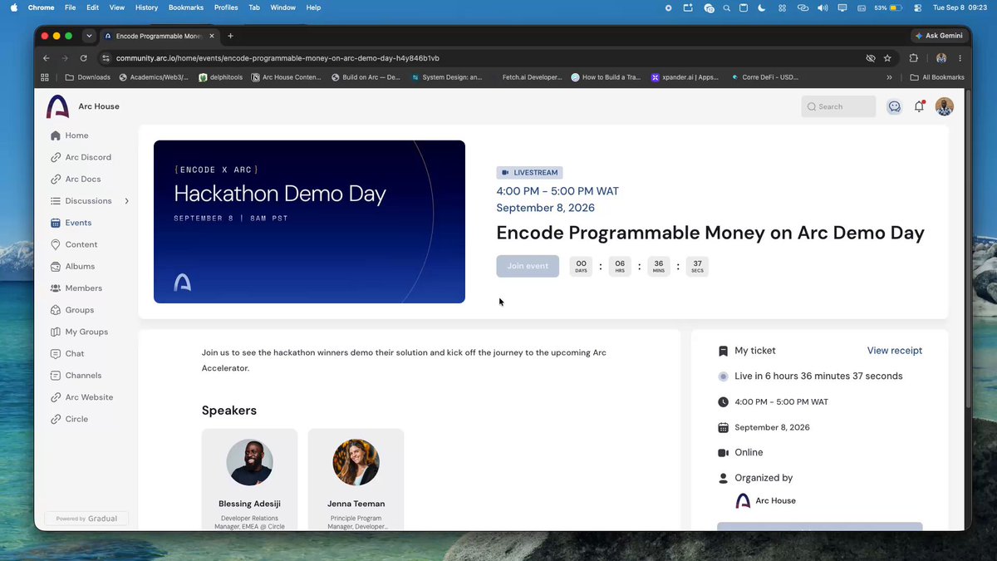Image resolution: width=997 pixels, height=561 pixels.
Task: Open the All Bookmarks folder
Action: (937, 77)
